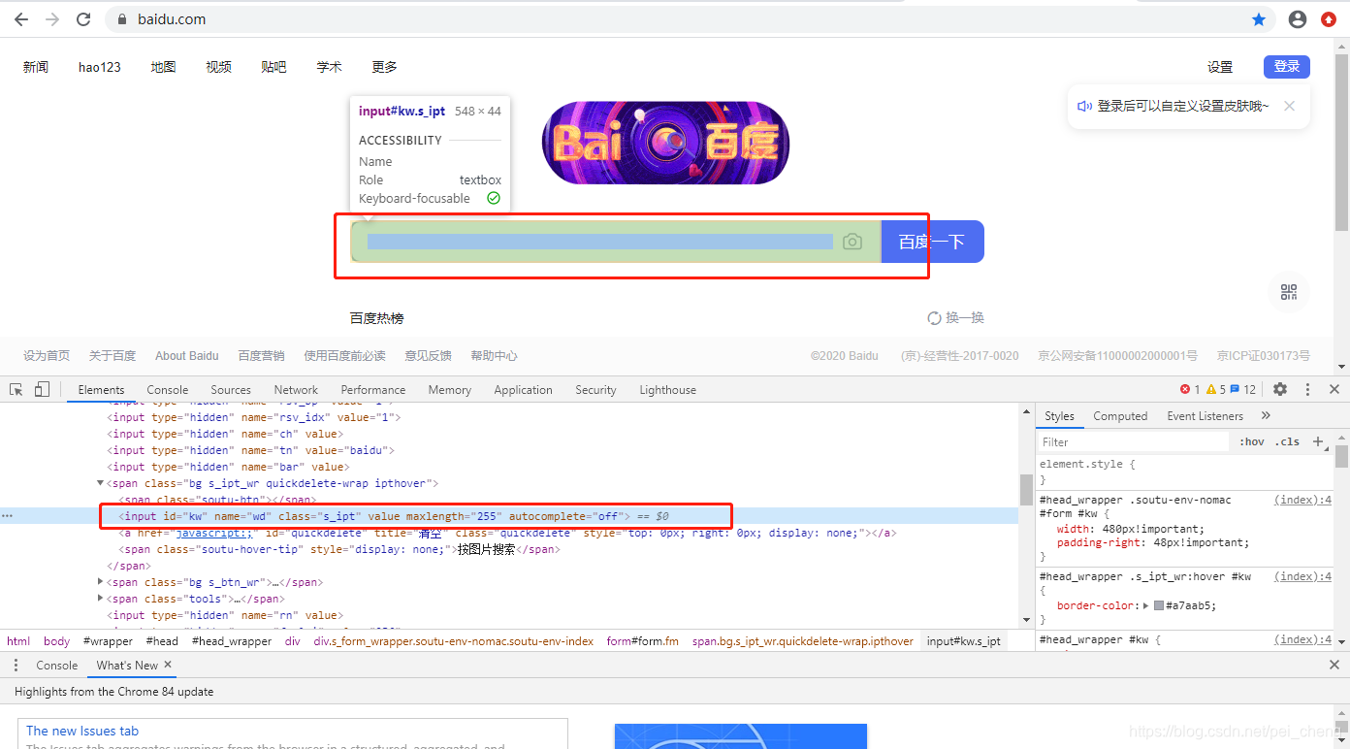Click the 帮助中心 footer link
The image size is (1350, 749).
pos(494,356)
